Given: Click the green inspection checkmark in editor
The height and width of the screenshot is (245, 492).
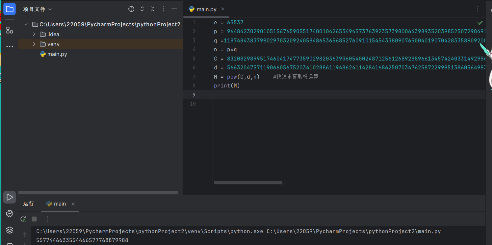Looking at the screenshot, I should tap(480, 23).
